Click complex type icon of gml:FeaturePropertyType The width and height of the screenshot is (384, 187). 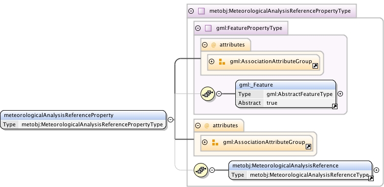(208, 28)
